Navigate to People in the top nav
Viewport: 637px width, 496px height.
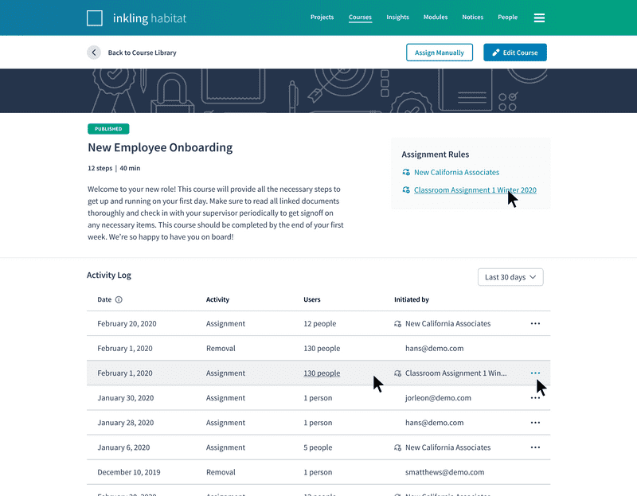(x=508, y=17)
